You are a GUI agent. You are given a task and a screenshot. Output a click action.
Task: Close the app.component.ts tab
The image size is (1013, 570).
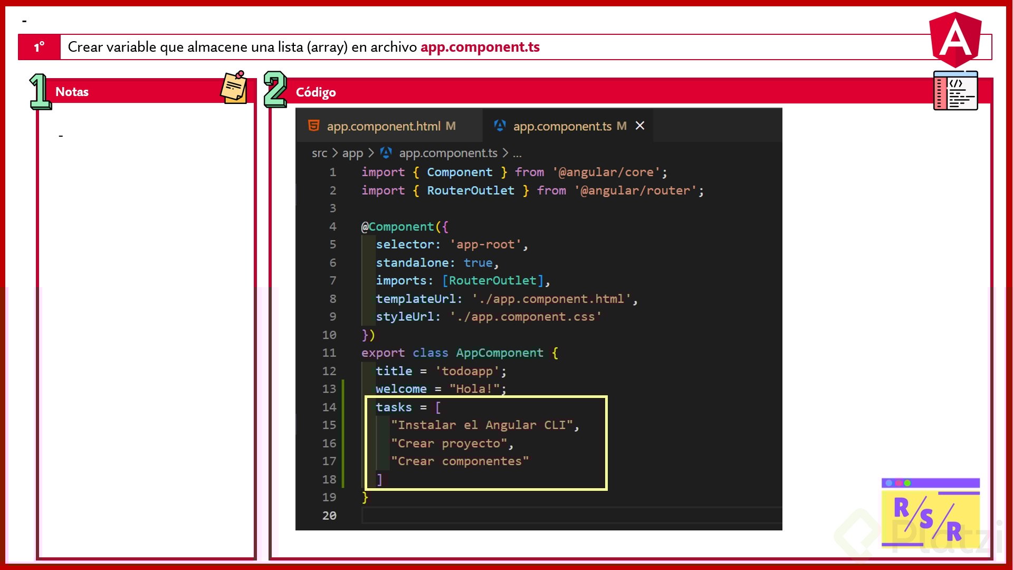[640, 126]
